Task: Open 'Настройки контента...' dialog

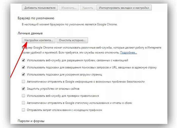Action: click(x=38, y=40)
